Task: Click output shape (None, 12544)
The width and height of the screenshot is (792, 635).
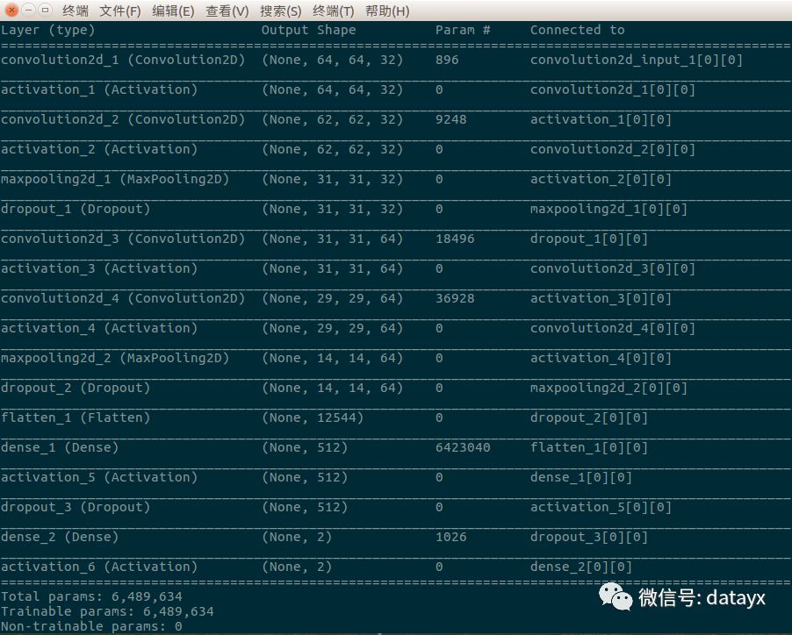Action: coord(313,417)
